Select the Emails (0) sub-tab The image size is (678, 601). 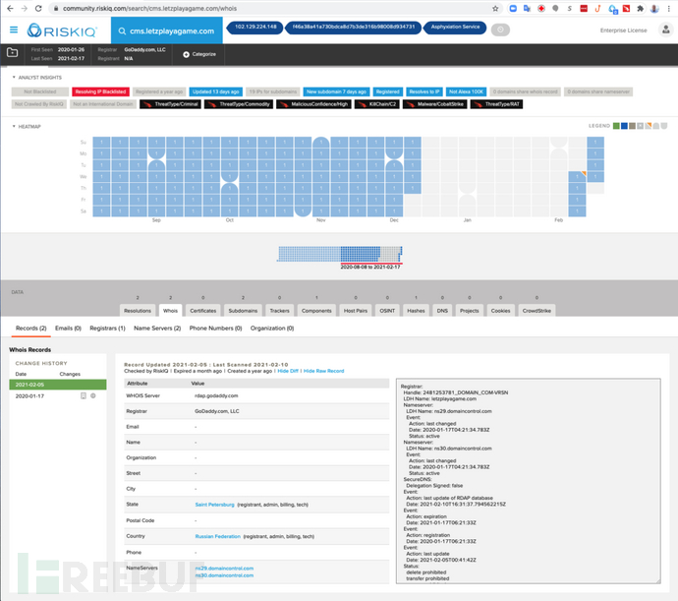pyautogui.click(x=68, y=329)
